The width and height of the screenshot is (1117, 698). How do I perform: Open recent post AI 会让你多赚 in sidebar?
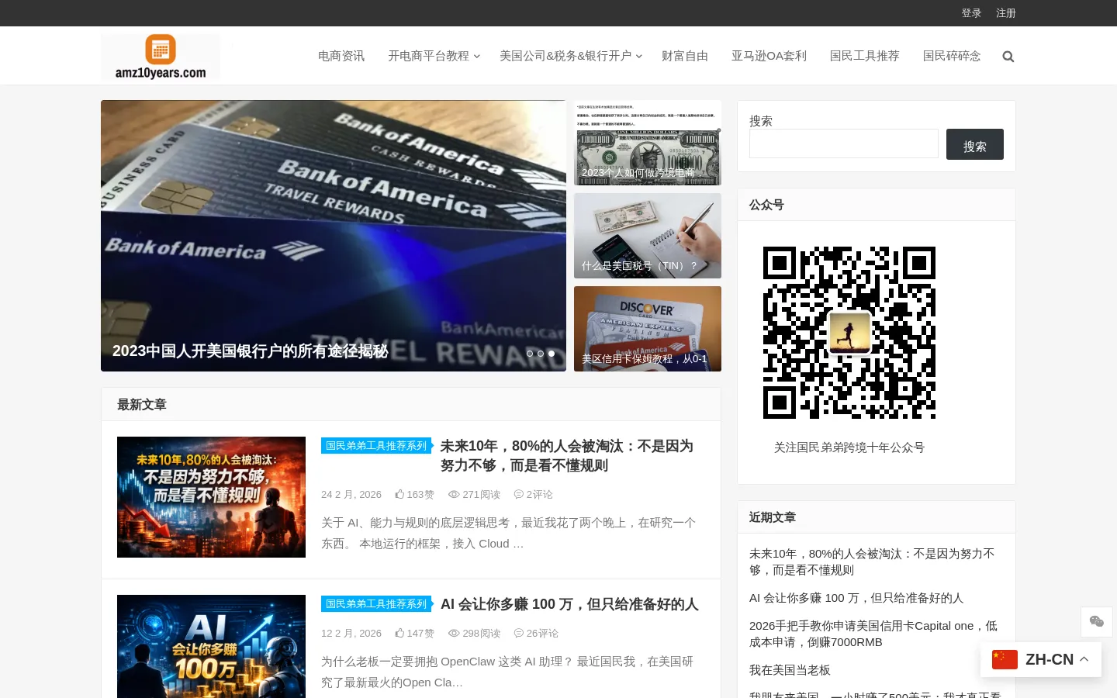pyautogui.click(x=856, y=598)
